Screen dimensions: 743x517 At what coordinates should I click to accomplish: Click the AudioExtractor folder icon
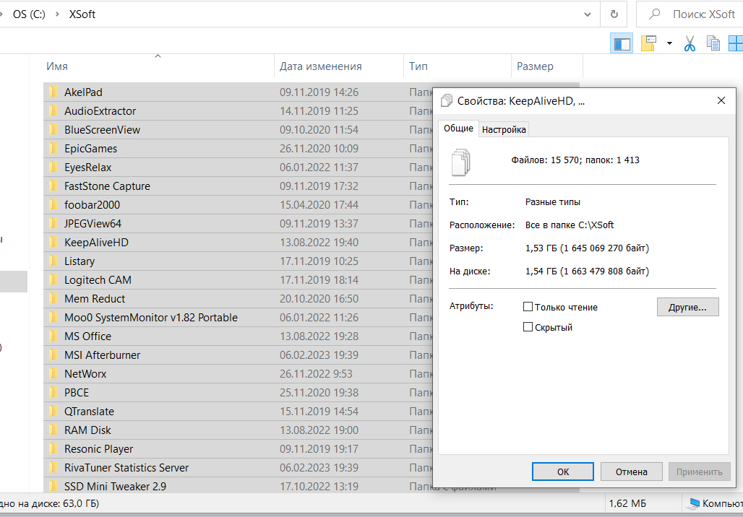53,110
